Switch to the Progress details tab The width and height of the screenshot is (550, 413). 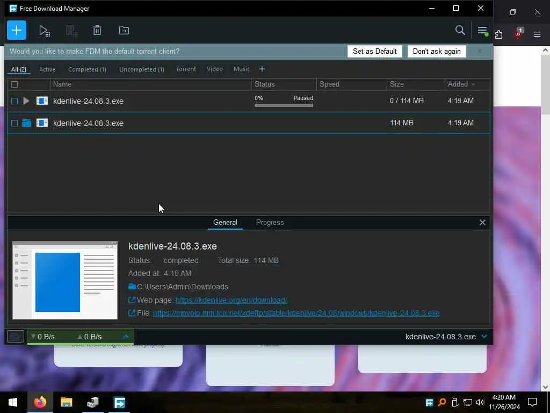[x=270, y=222]
